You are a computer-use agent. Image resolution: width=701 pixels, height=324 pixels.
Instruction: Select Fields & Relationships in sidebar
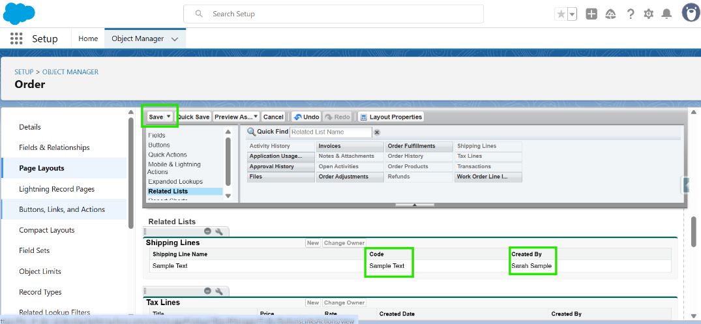(x=54, y=147)
